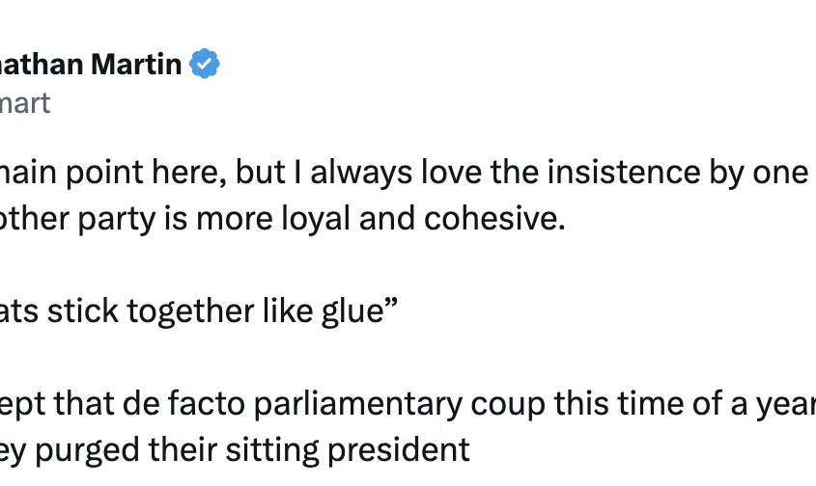Screen dimensions: 816x486
Task: Click the word "always" in the first line
Action: pyautogui.click(x=361, y=173)
